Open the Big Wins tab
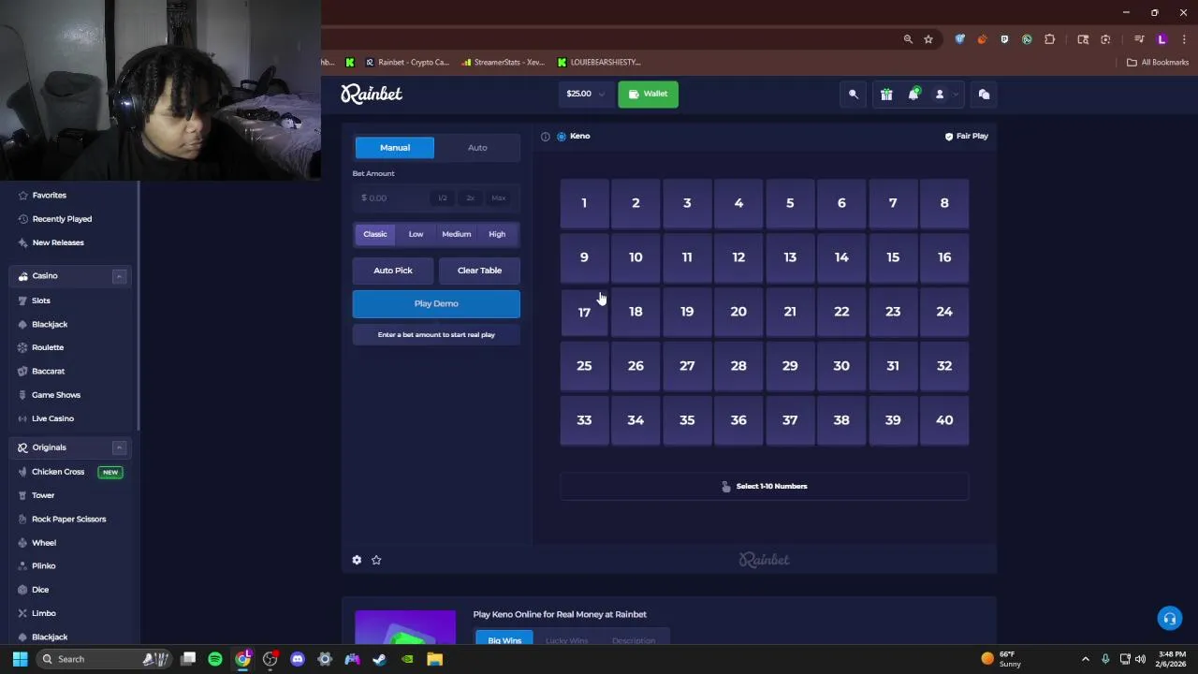1198x674 pixels. click(x=504, y=640)
